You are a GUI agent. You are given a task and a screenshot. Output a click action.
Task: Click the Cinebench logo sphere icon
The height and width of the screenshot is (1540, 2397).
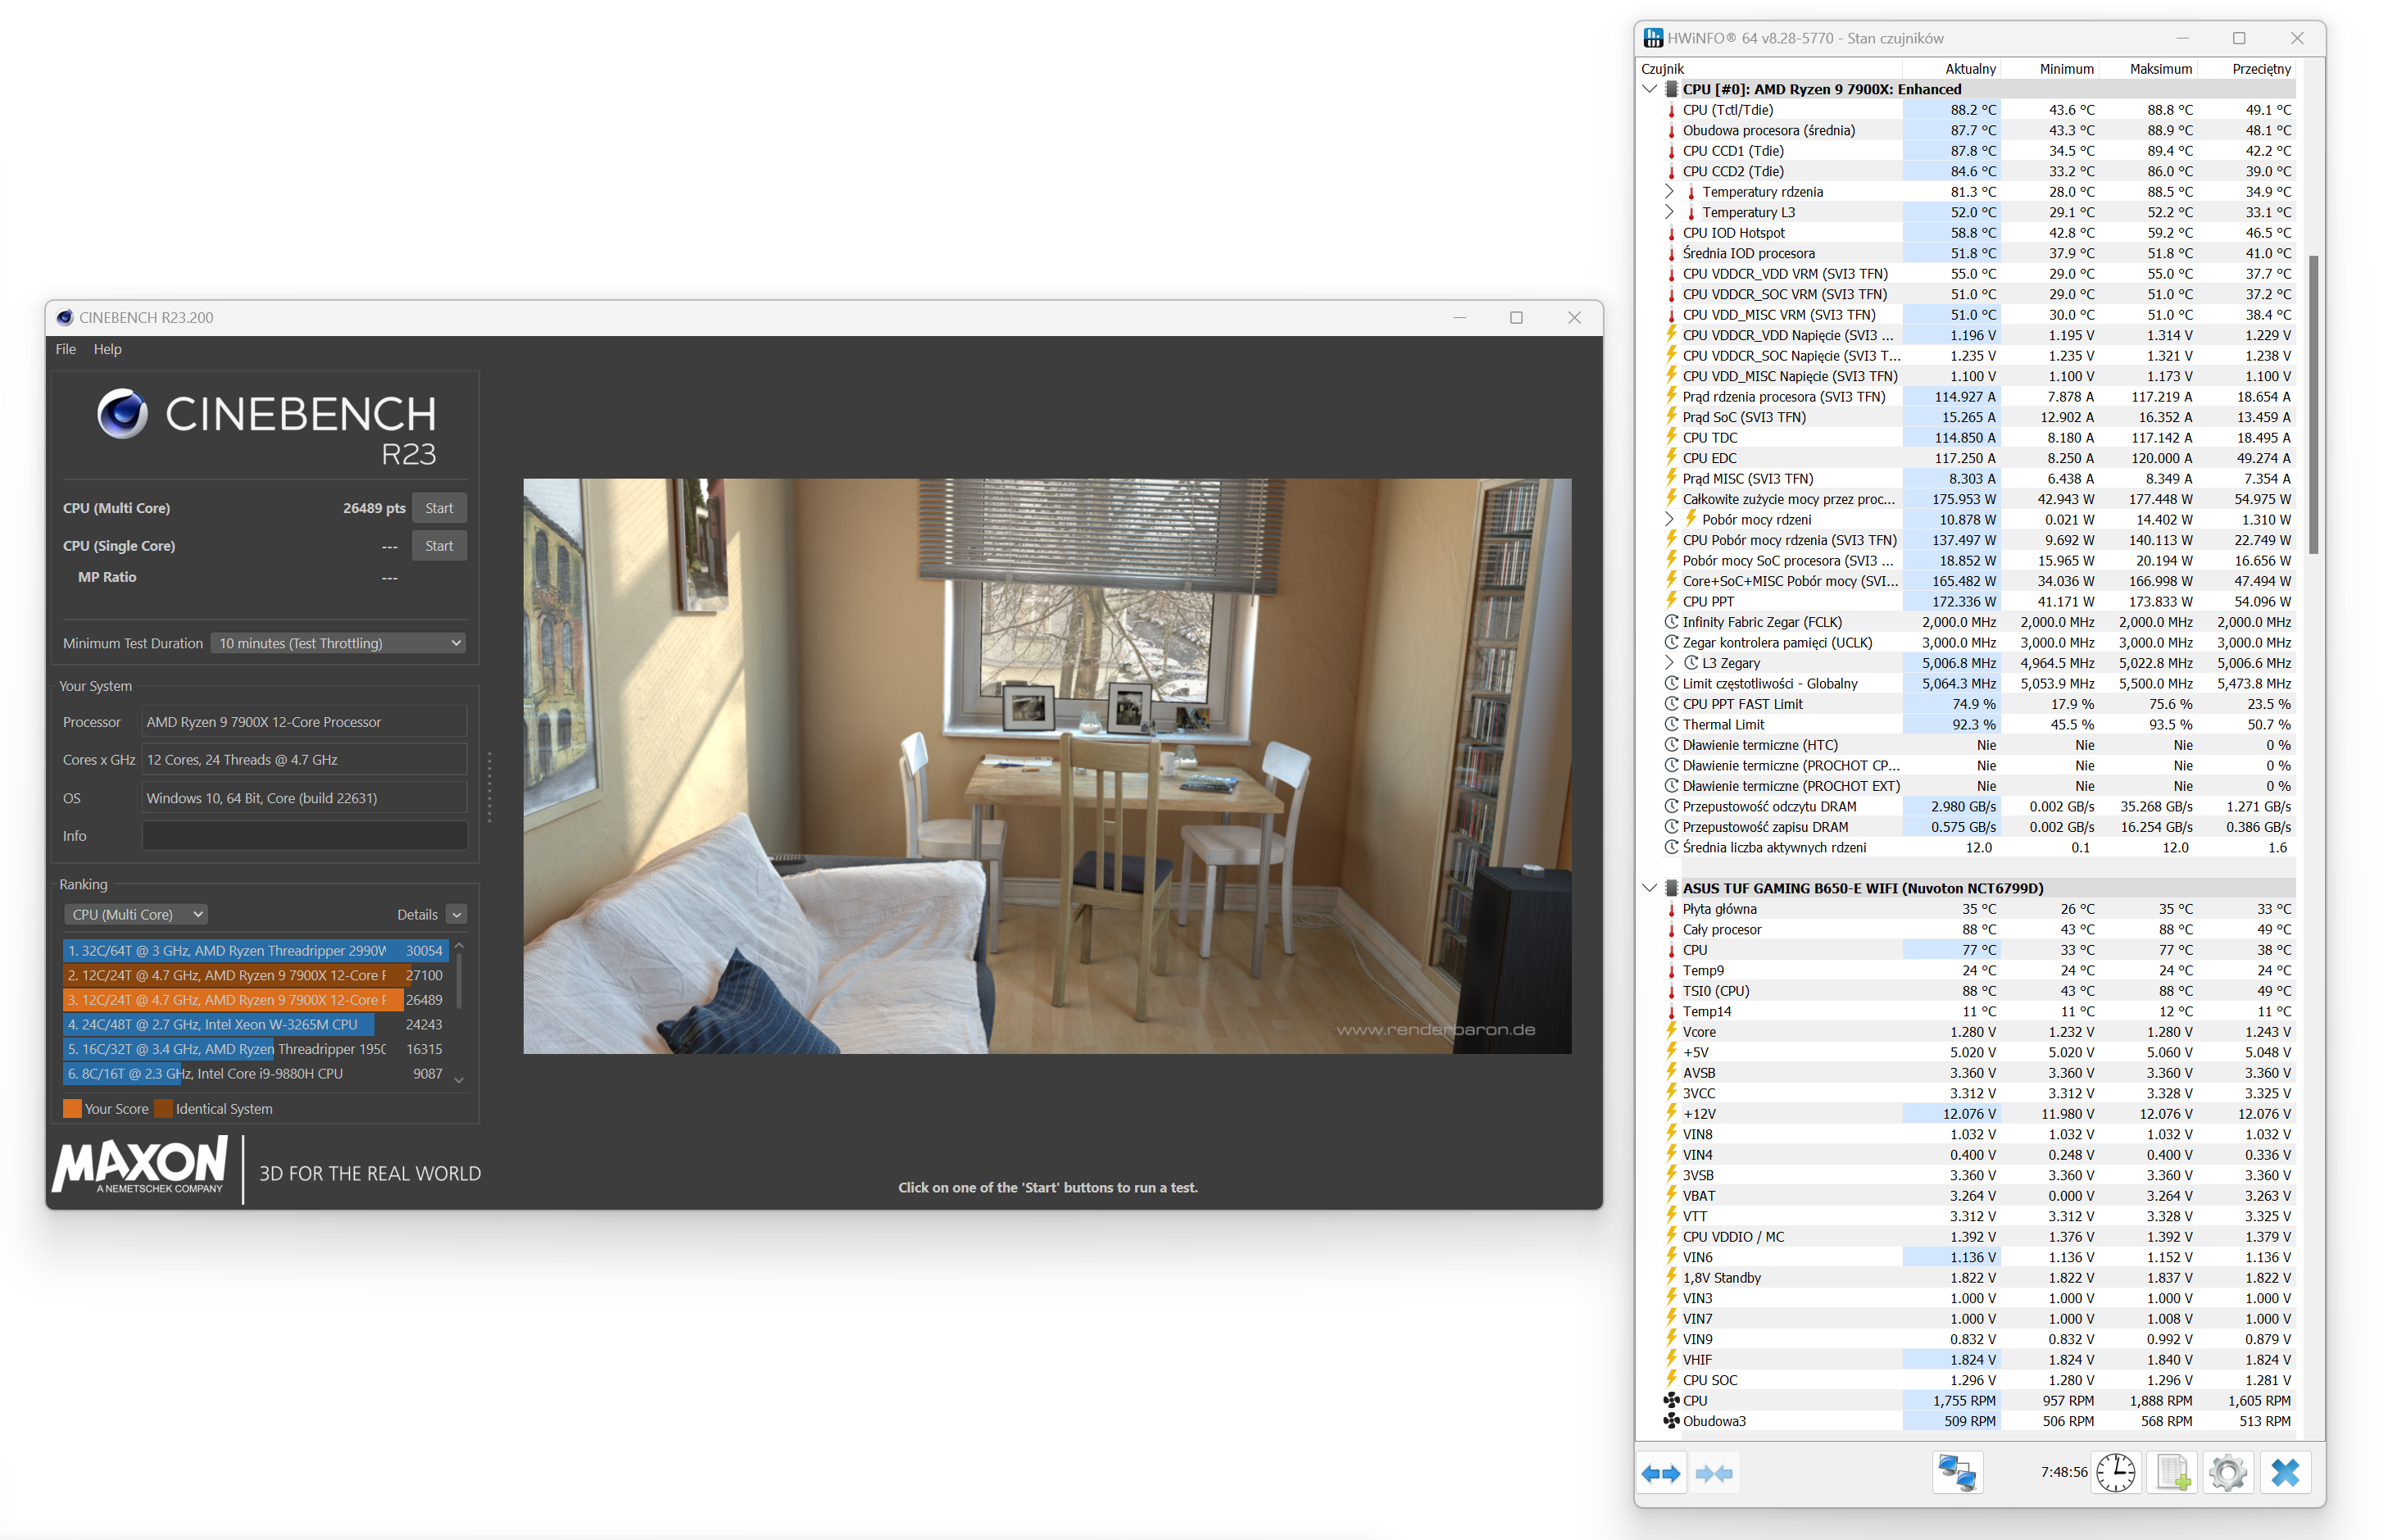click(122, 413)
